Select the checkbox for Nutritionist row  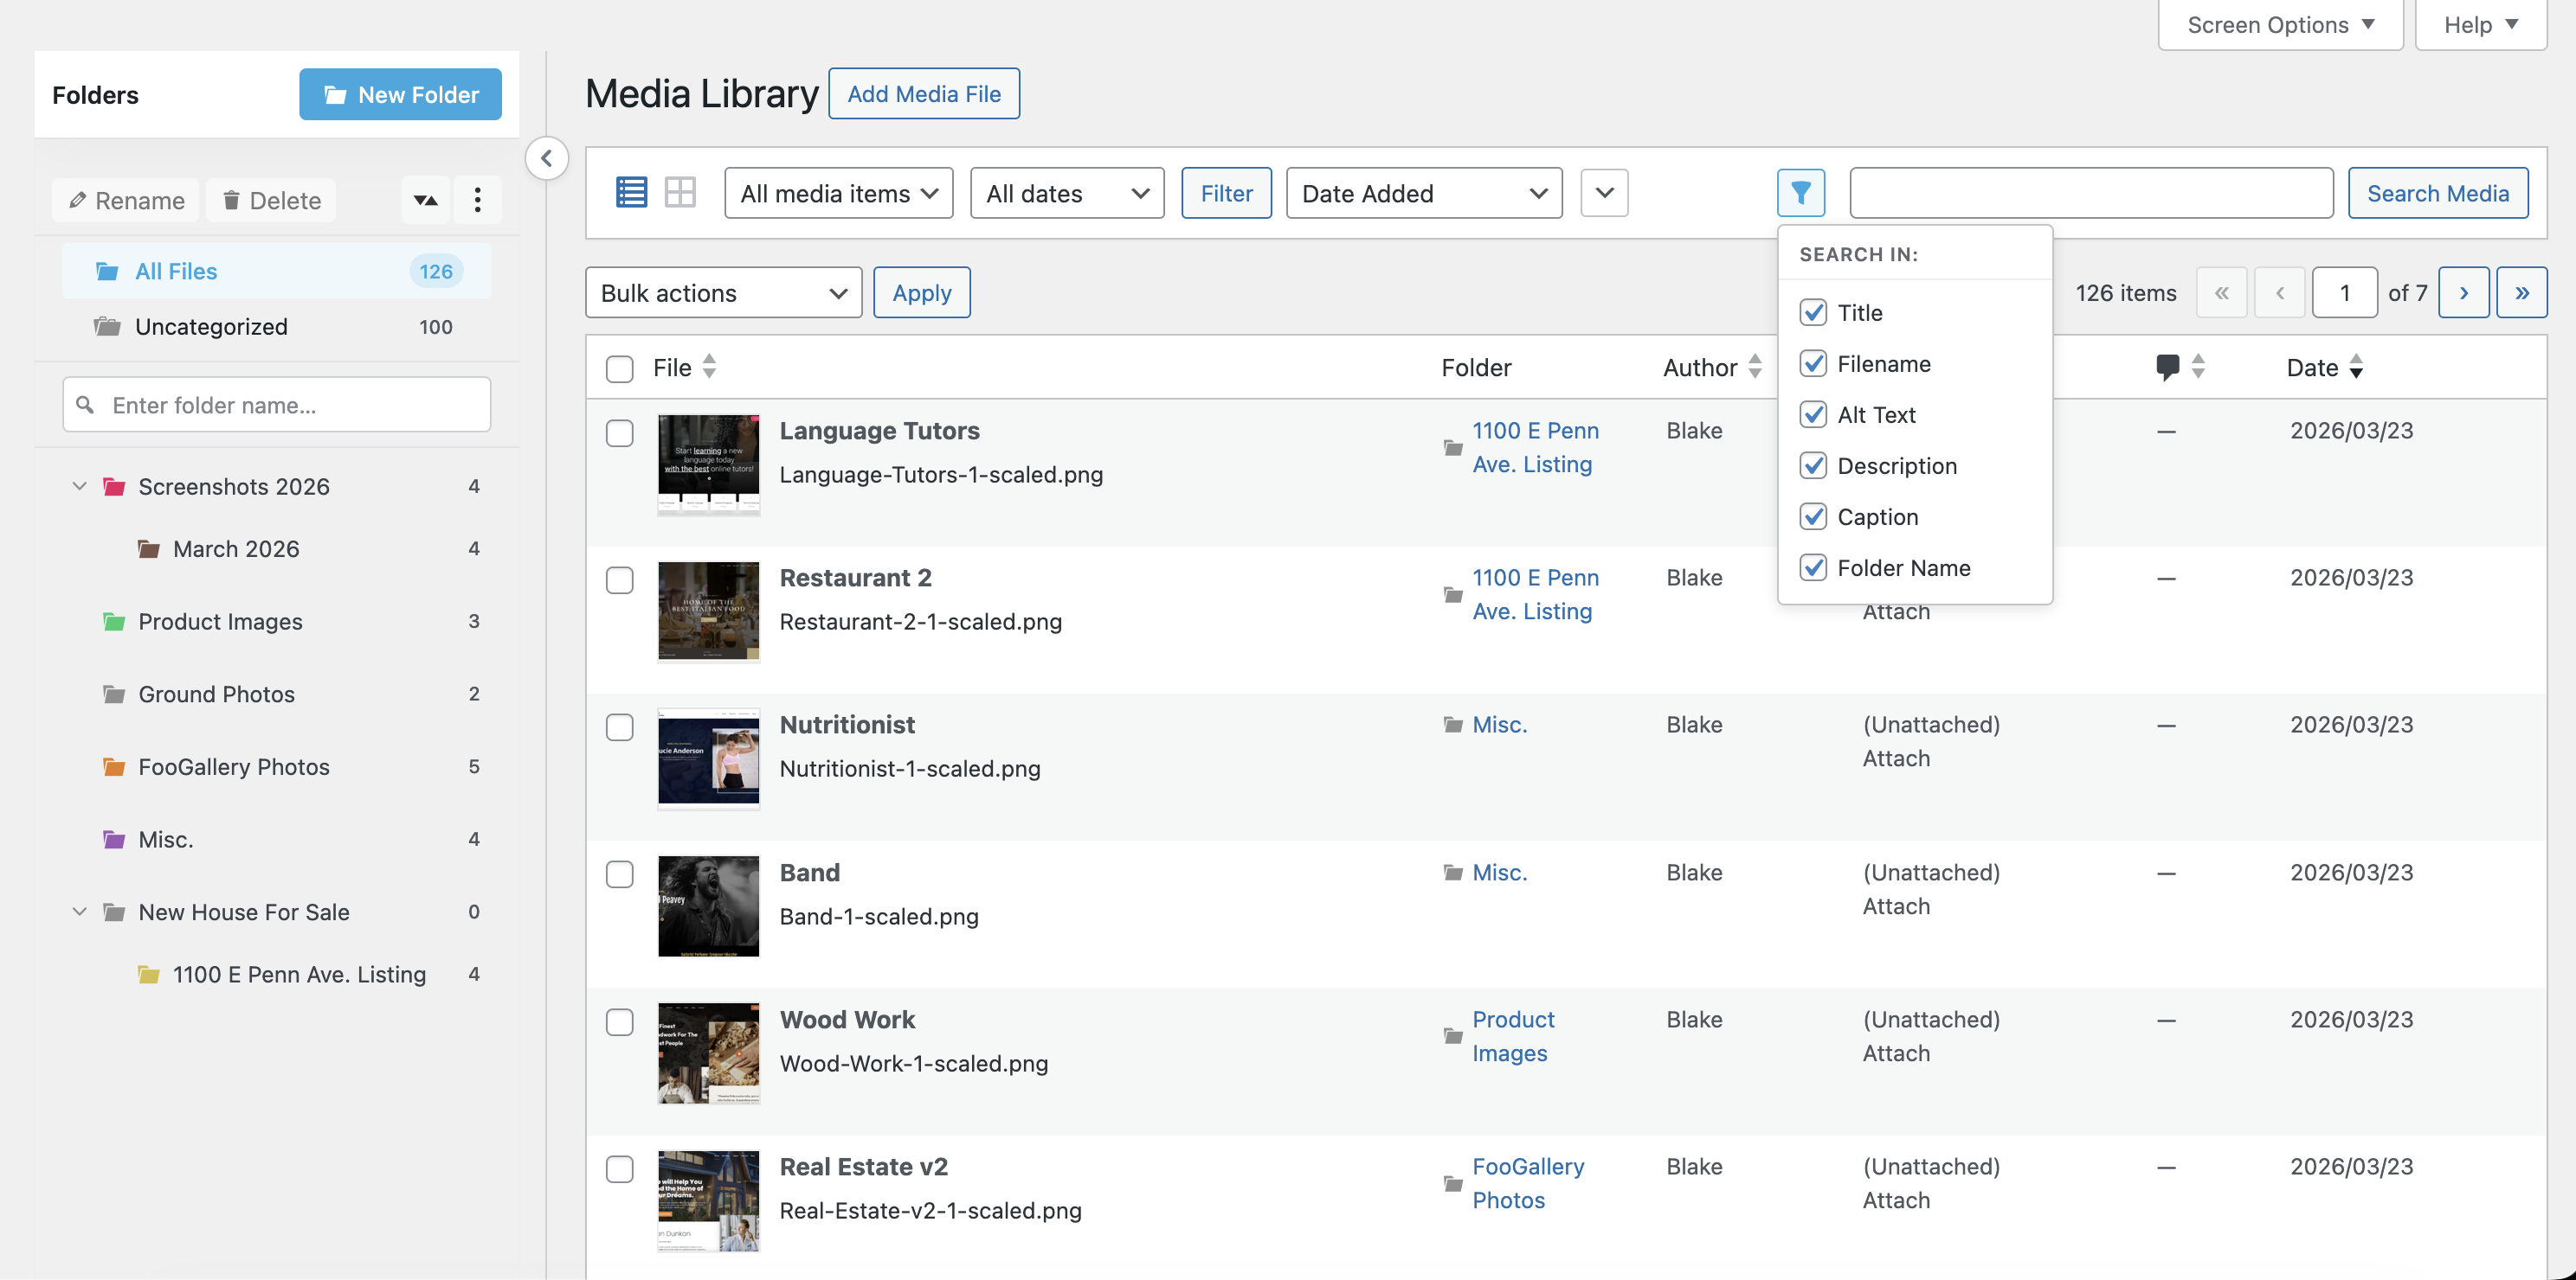[x=620, y=727]
